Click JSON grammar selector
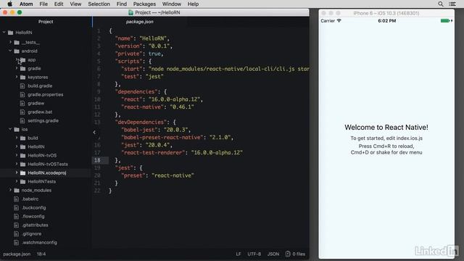Image resolution: width=464 pixels, height=261 pixels. tap(273, 254)
